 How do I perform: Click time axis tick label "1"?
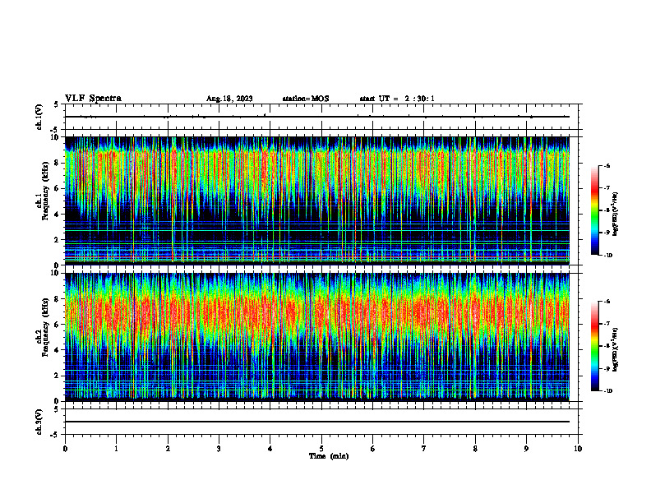(116, 449)
